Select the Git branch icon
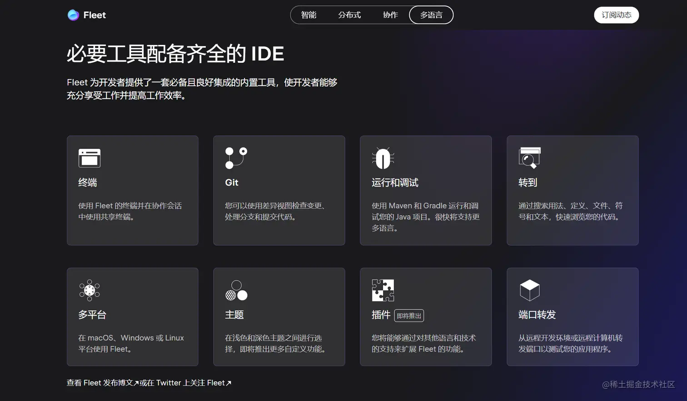Viewport: 687px width, 401px height. (236, 158)
